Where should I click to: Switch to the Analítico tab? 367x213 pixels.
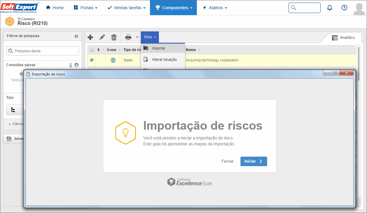click(343, 38)
